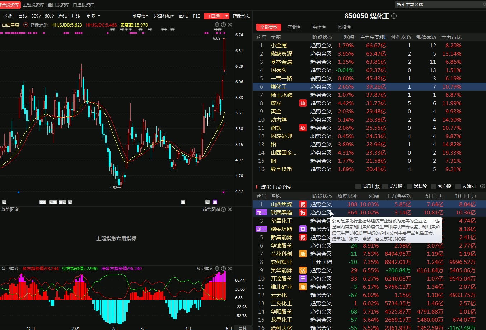Select the 小金属 theme row
This screenshot has height=330, width=486.
[x=369, y=46]
